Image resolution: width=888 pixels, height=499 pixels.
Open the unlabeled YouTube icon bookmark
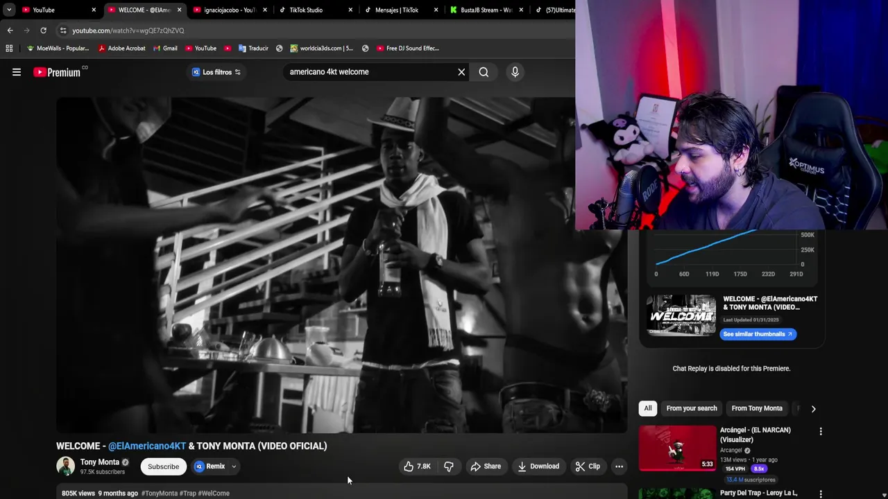[228, 49]
